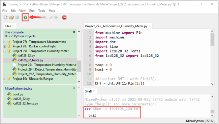The image size is (219, 124).
Task: Open the Help menu
Action: pos(52,11)
